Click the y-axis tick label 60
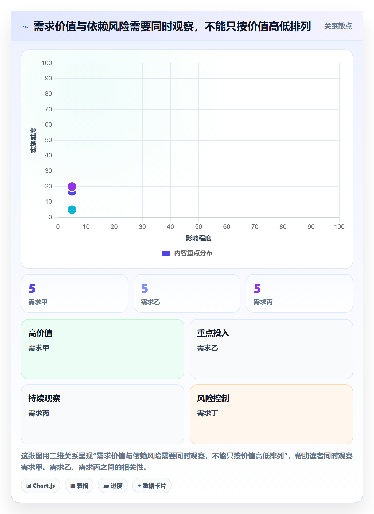Viewport: 374px width, 514px height. 48,124
